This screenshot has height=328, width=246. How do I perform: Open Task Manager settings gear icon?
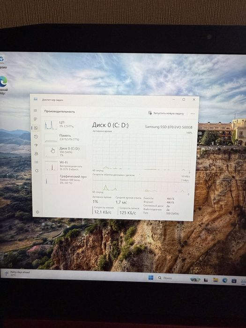tap(37, 212)
